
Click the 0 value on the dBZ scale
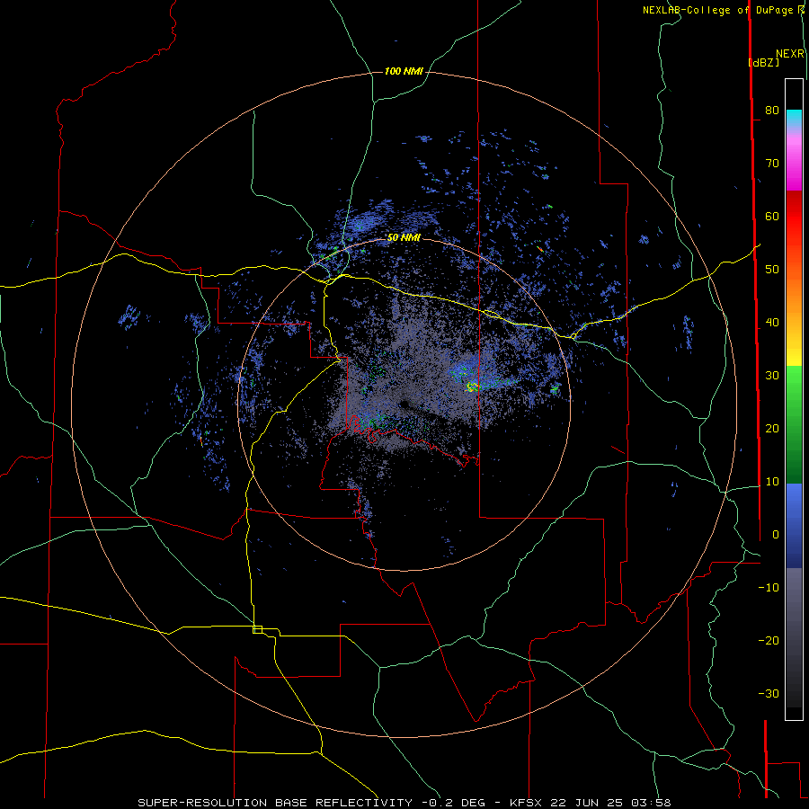point(776,535)
